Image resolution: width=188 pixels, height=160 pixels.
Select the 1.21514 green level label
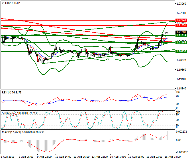pos(181,35)
